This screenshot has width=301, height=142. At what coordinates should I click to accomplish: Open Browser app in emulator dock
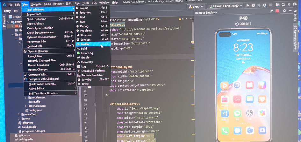(x=250, y=130)
